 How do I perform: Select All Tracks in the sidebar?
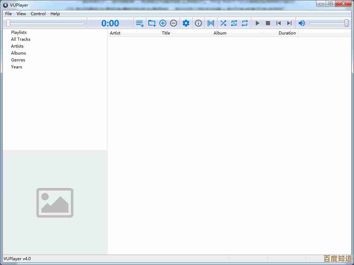pyautogui.click(x=21, y=39)
